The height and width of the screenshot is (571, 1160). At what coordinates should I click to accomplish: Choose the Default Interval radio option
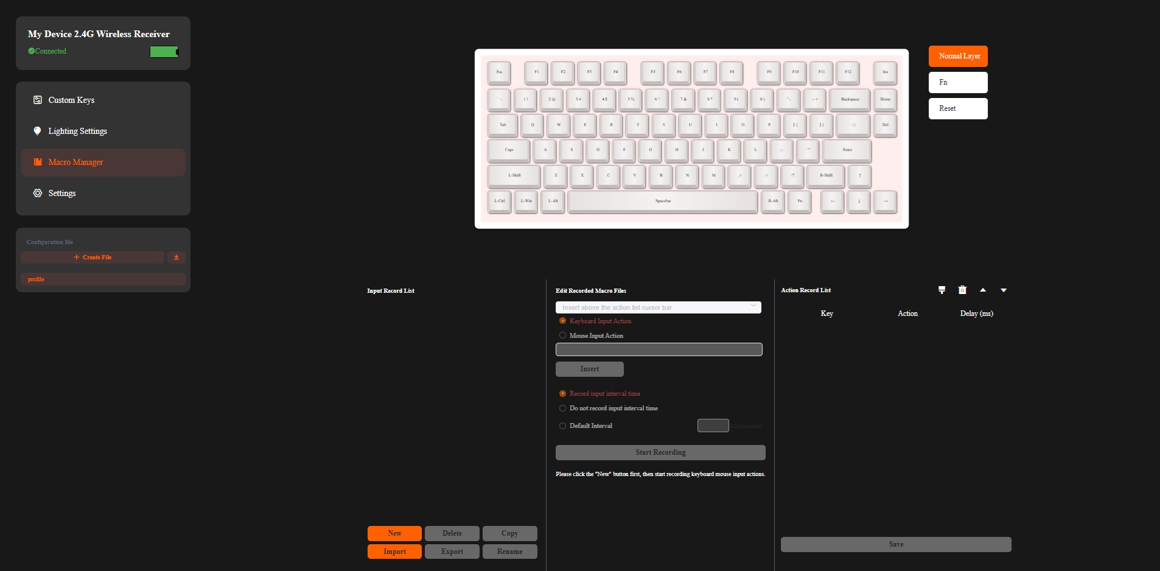[x=562, y=426]
